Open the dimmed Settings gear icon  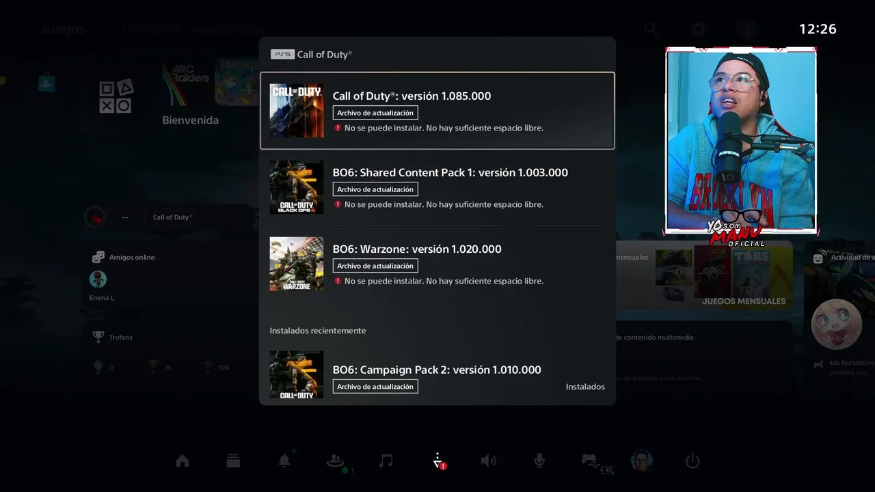point(698,29)
